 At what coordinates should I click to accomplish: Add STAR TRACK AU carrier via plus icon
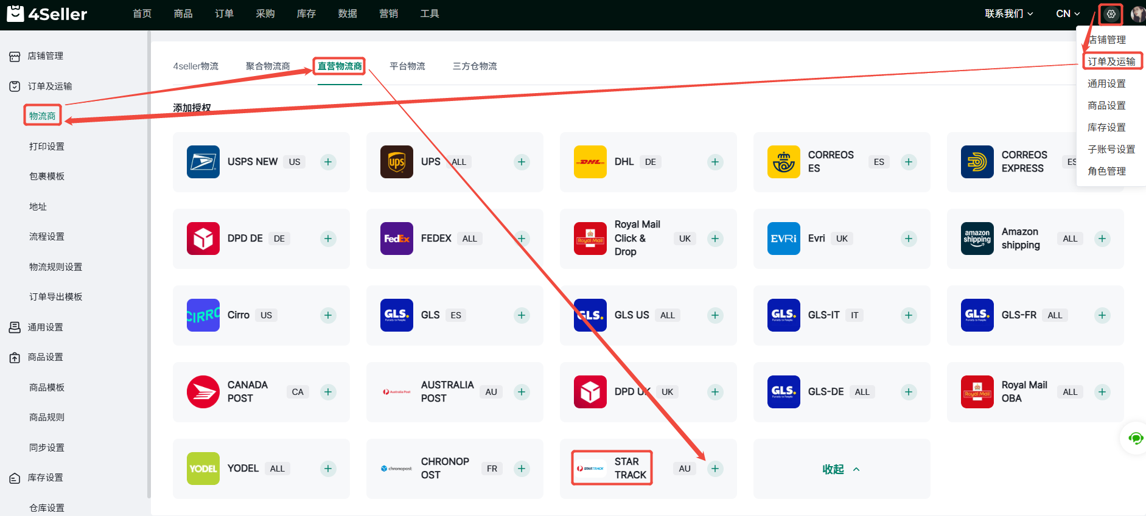715,469
